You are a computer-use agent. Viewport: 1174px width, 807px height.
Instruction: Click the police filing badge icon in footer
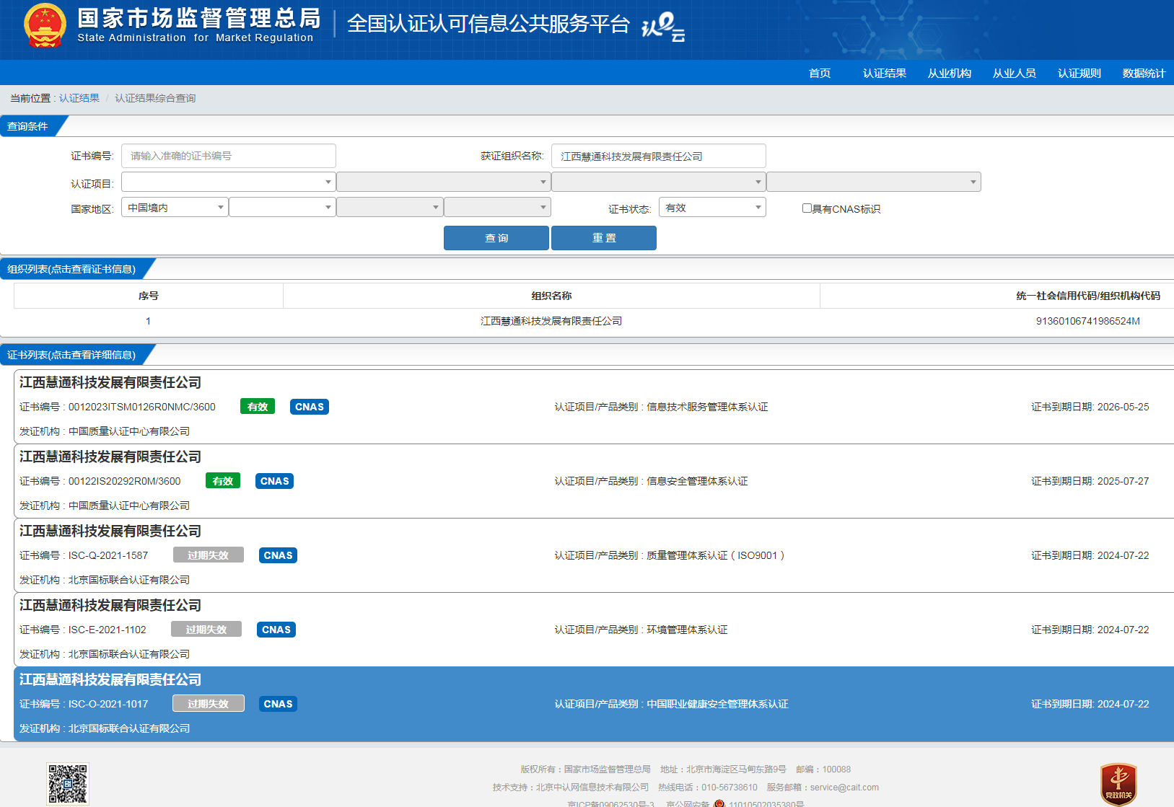(x=719, y=803)
